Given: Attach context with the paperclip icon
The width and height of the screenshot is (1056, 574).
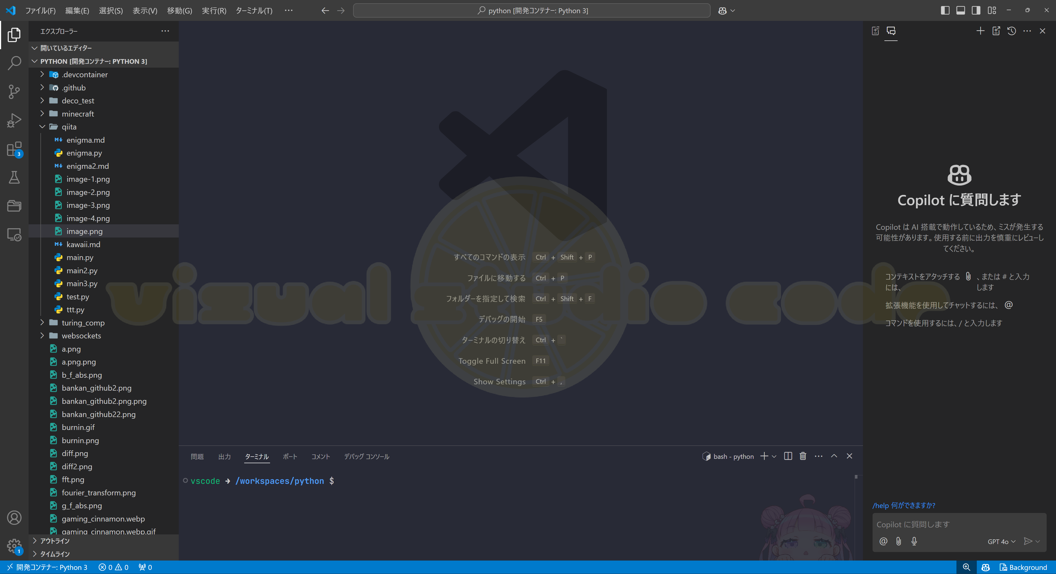Looking at the screenshot, I should (x=898, y=541).
